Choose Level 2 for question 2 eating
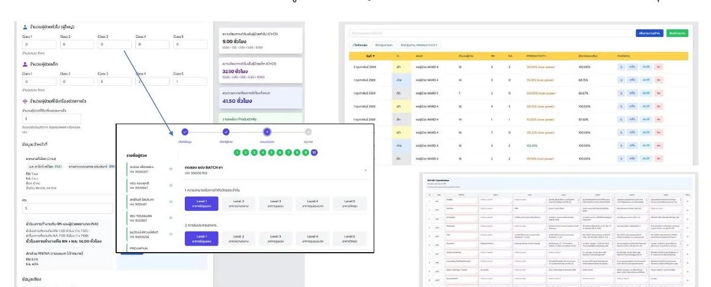The image size is (711, 287). [x=239, y=238]
